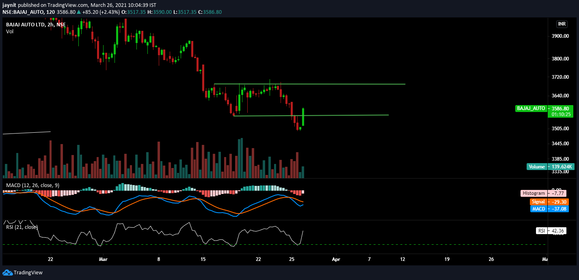Click the teal Volume label tag

click(x=536, y=166)
